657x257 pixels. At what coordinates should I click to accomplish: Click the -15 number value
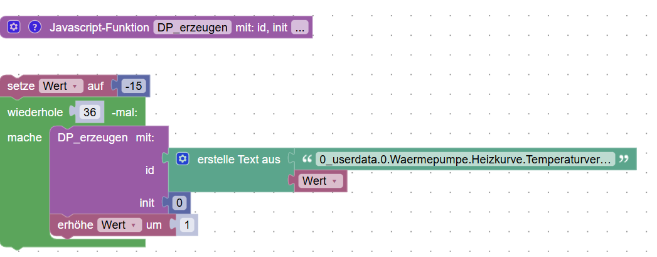tap(134, 86)
